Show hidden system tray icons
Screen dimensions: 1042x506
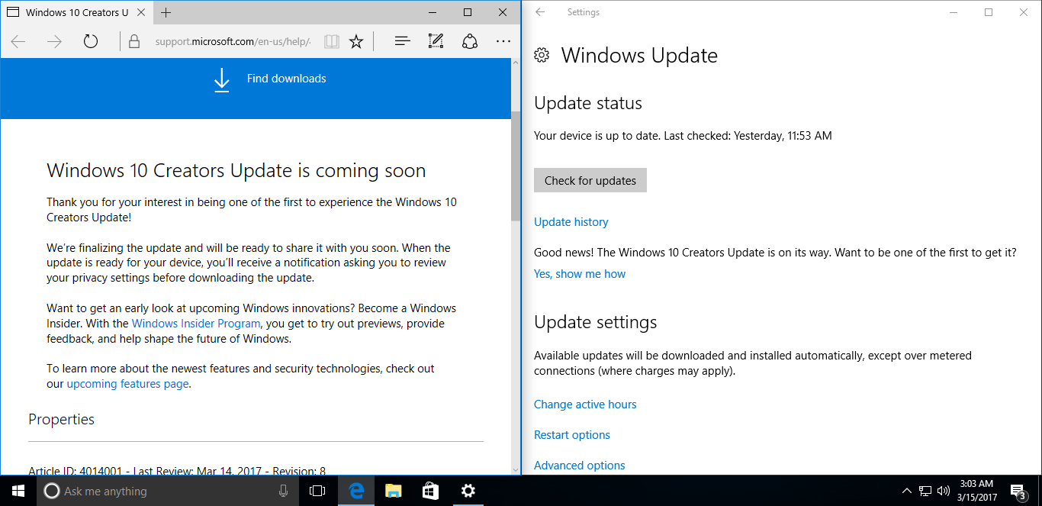point(907,491)
